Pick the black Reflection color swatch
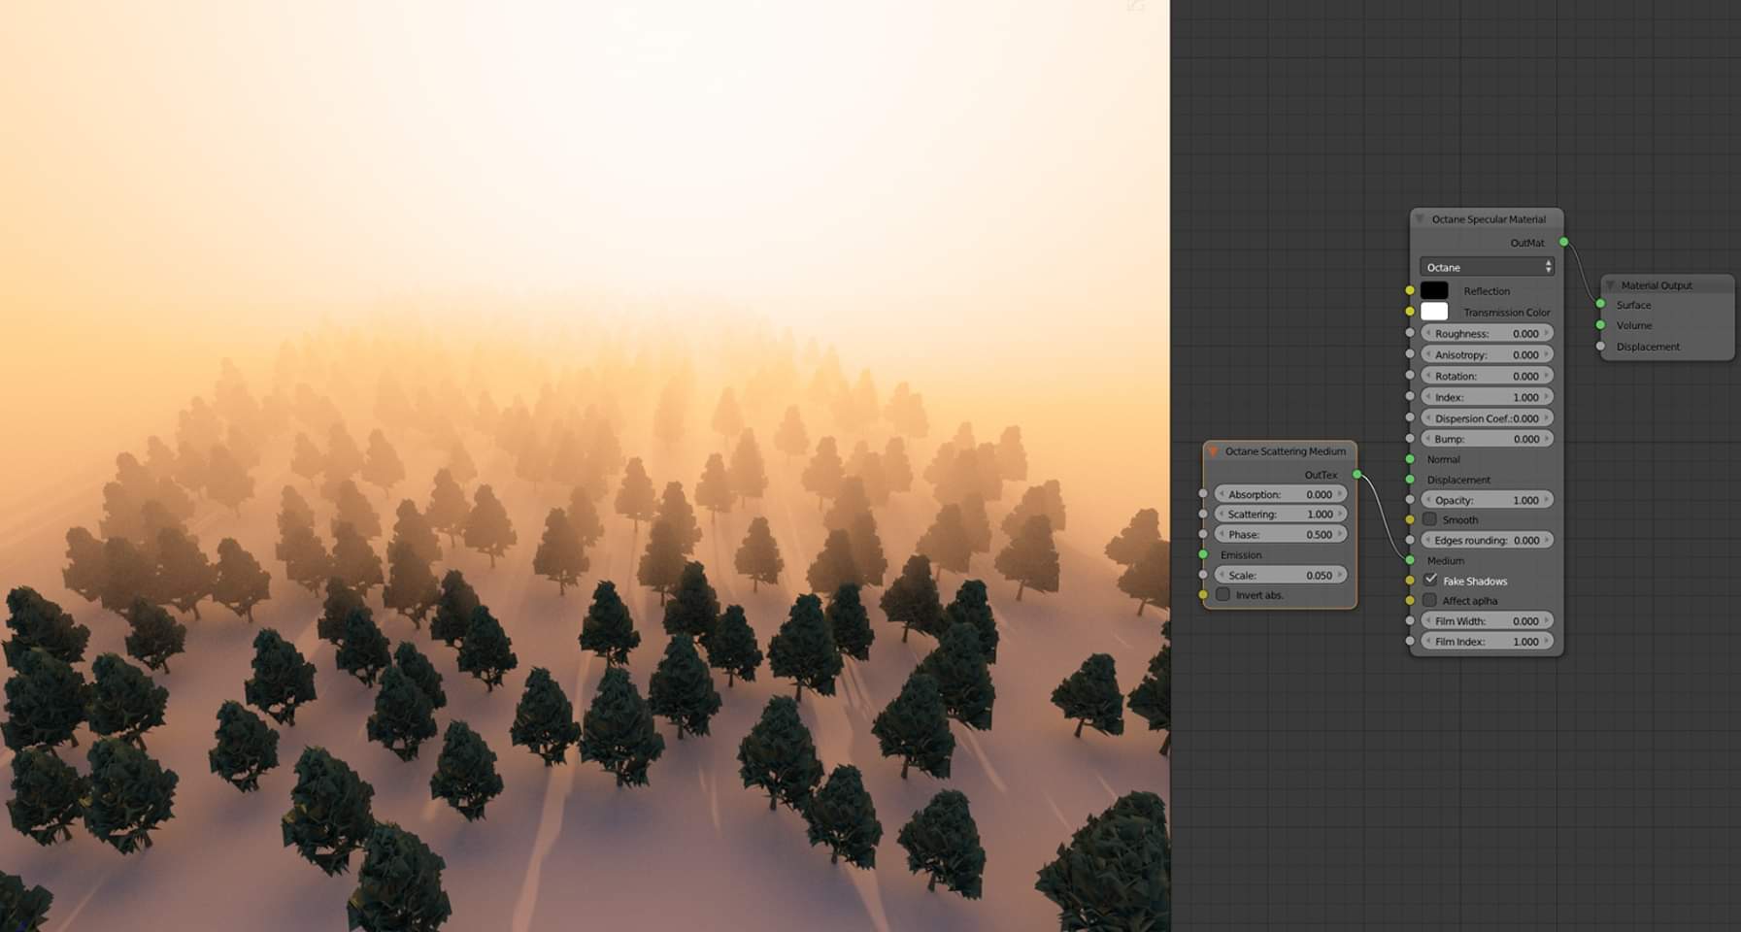1741x932 pixels. point(1434,290)
